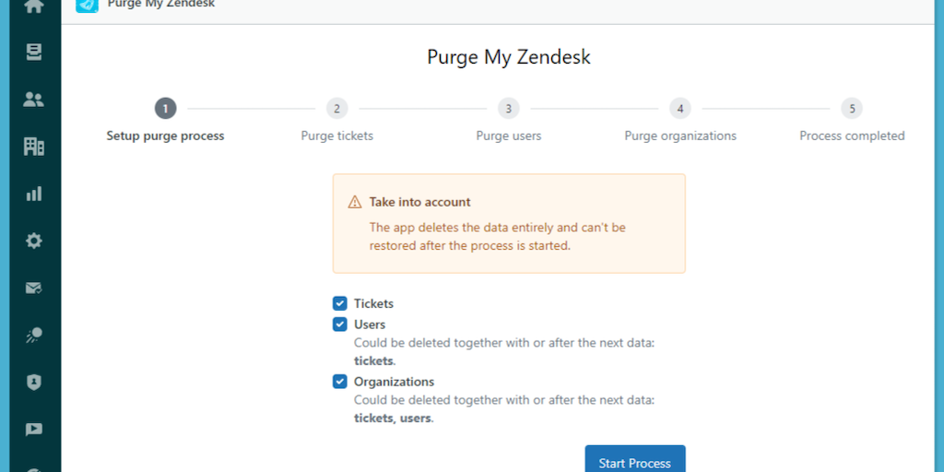
Task: Click step 1 Setup purge process
Action: coord(165,109)
